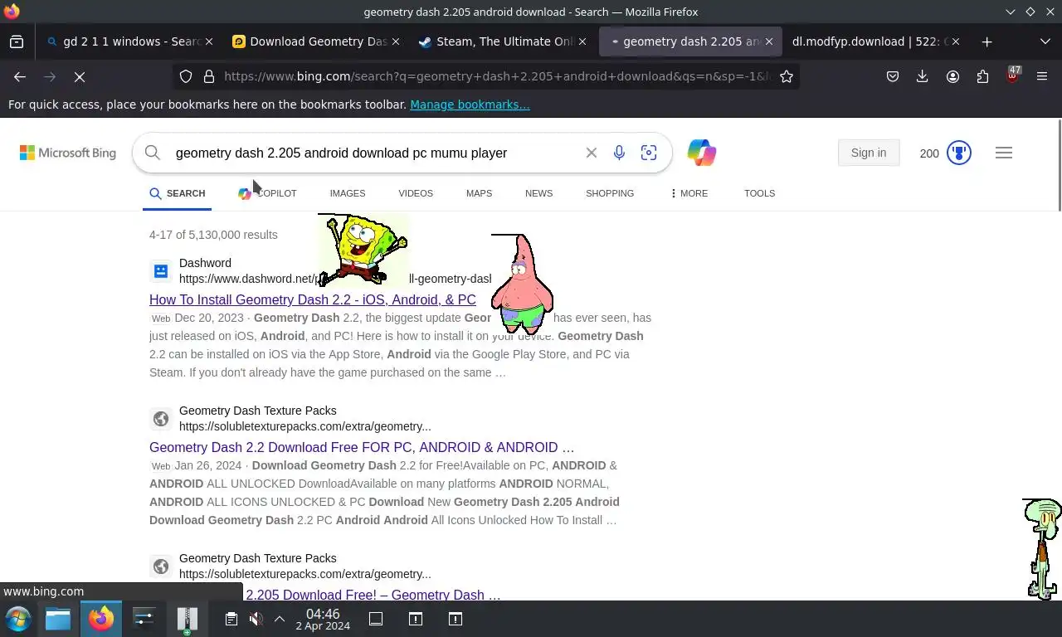Switch to the 'Steam, The Ultimate' tab
Viewport: 1062px width, 637px height.
tap(502, 41)
